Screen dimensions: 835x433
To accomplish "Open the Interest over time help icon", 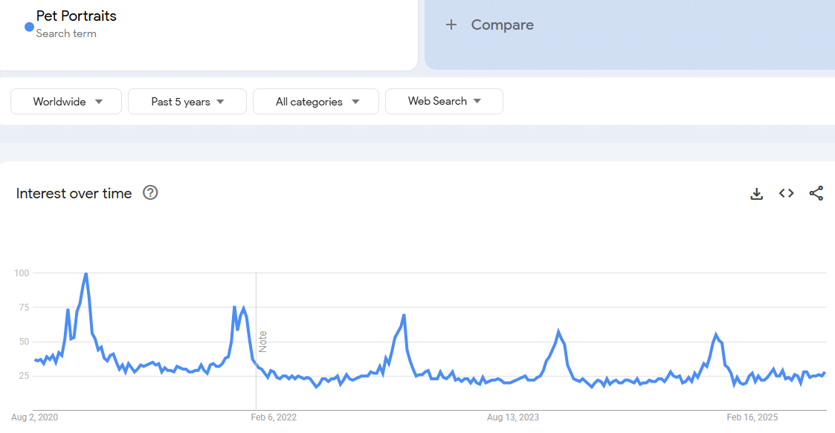I will tap(150, 193).
